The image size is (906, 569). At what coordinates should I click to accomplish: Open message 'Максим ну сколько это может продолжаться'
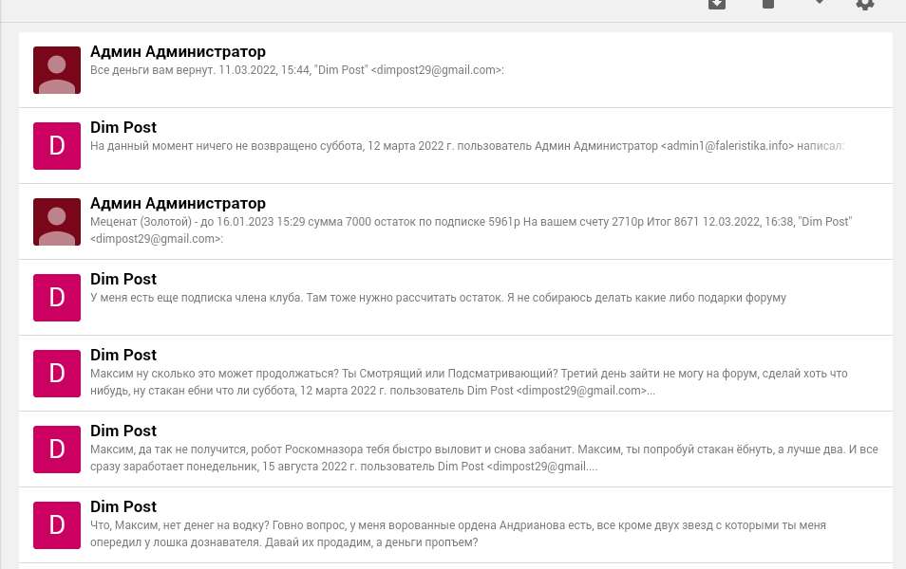pos(455,374)
